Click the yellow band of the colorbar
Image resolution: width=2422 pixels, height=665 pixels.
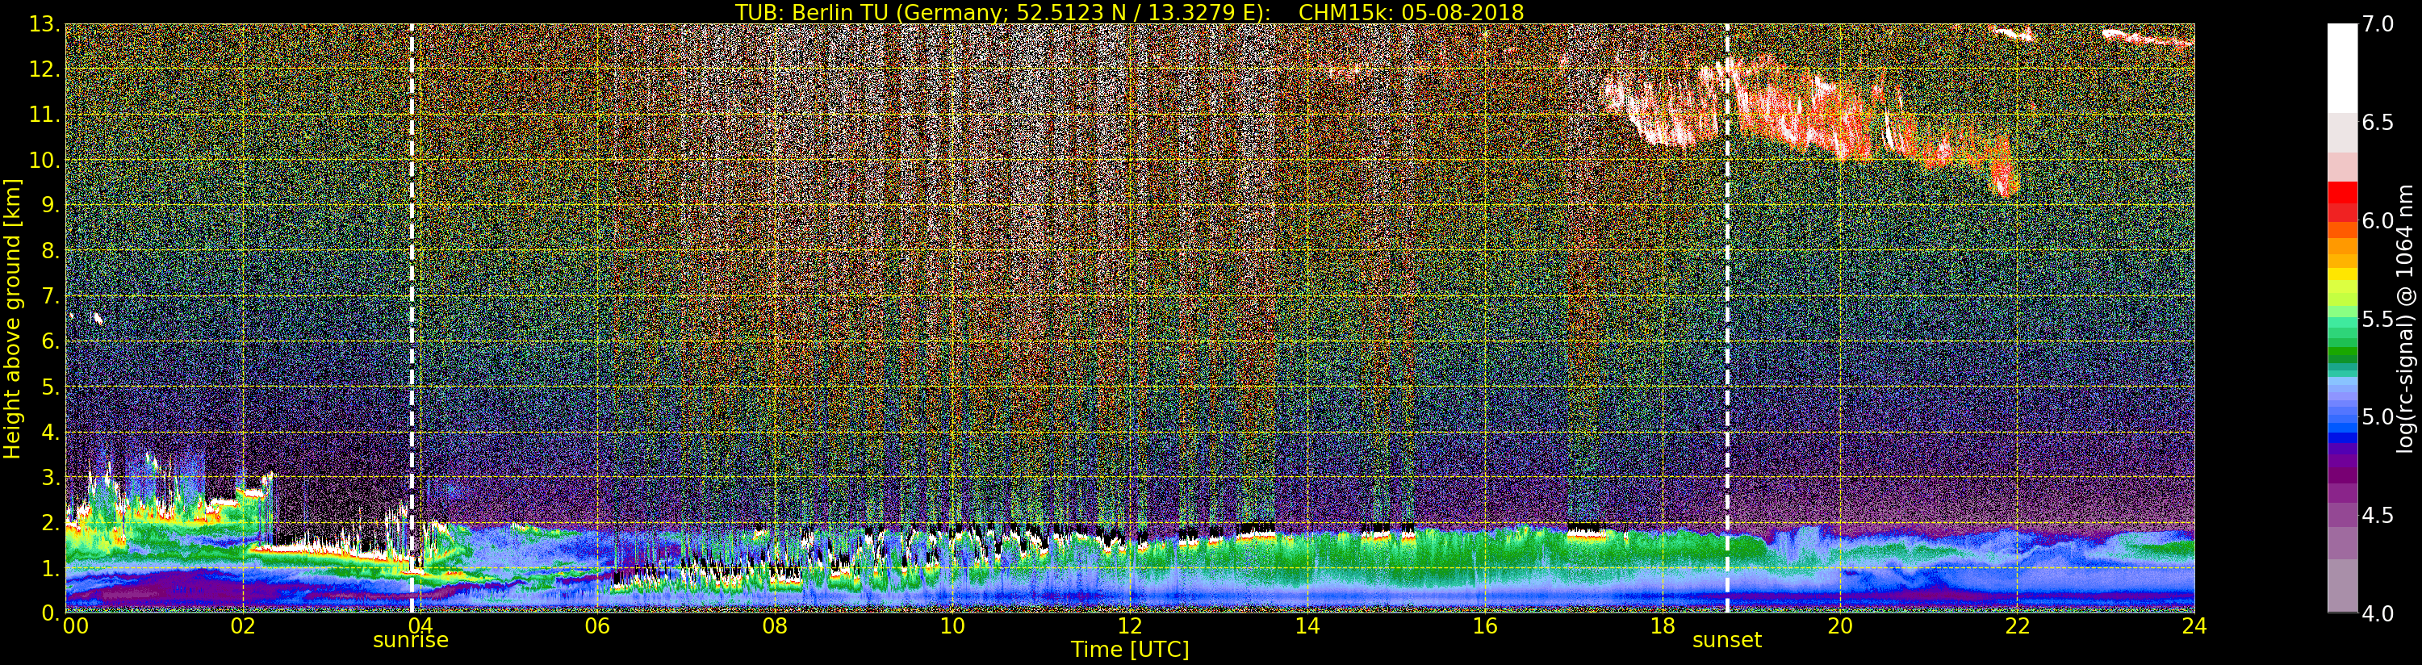click(2342, 274)
